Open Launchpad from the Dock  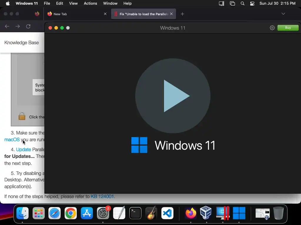pos(39,213)
